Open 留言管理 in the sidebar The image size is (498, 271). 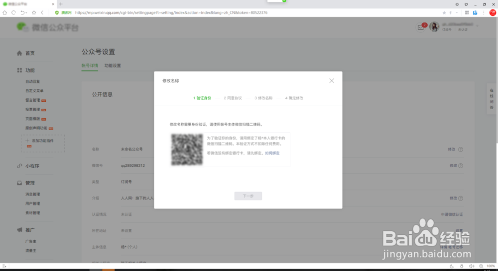pos(33,100)
